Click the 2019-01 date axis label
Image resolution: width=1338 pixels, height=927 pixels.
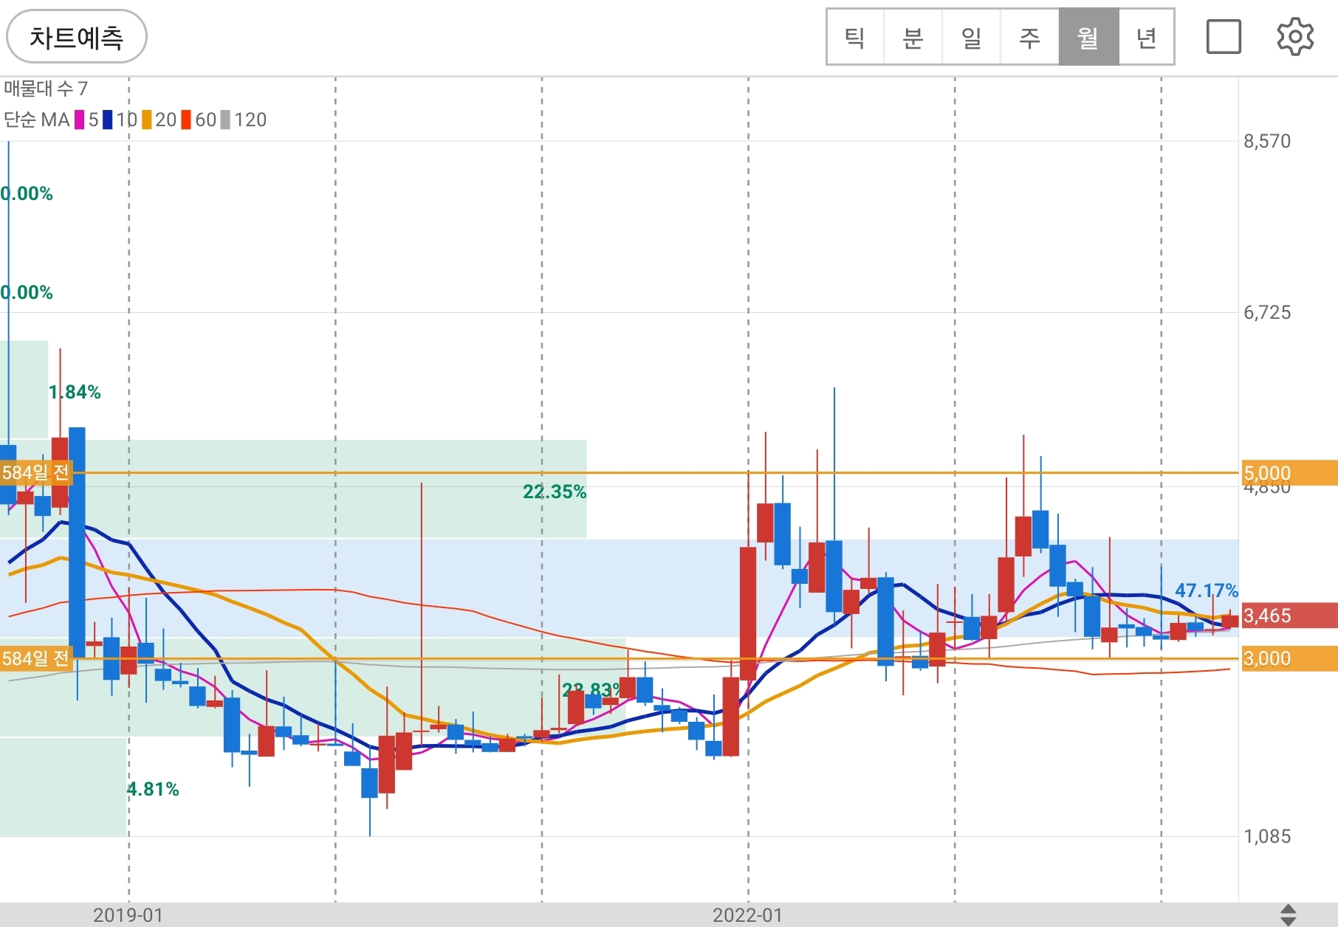[128, 915]
